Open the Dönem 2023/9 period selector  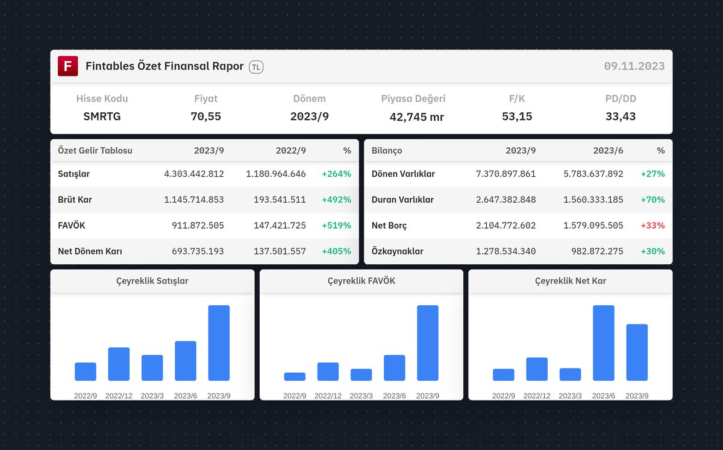tap(310, 116)
